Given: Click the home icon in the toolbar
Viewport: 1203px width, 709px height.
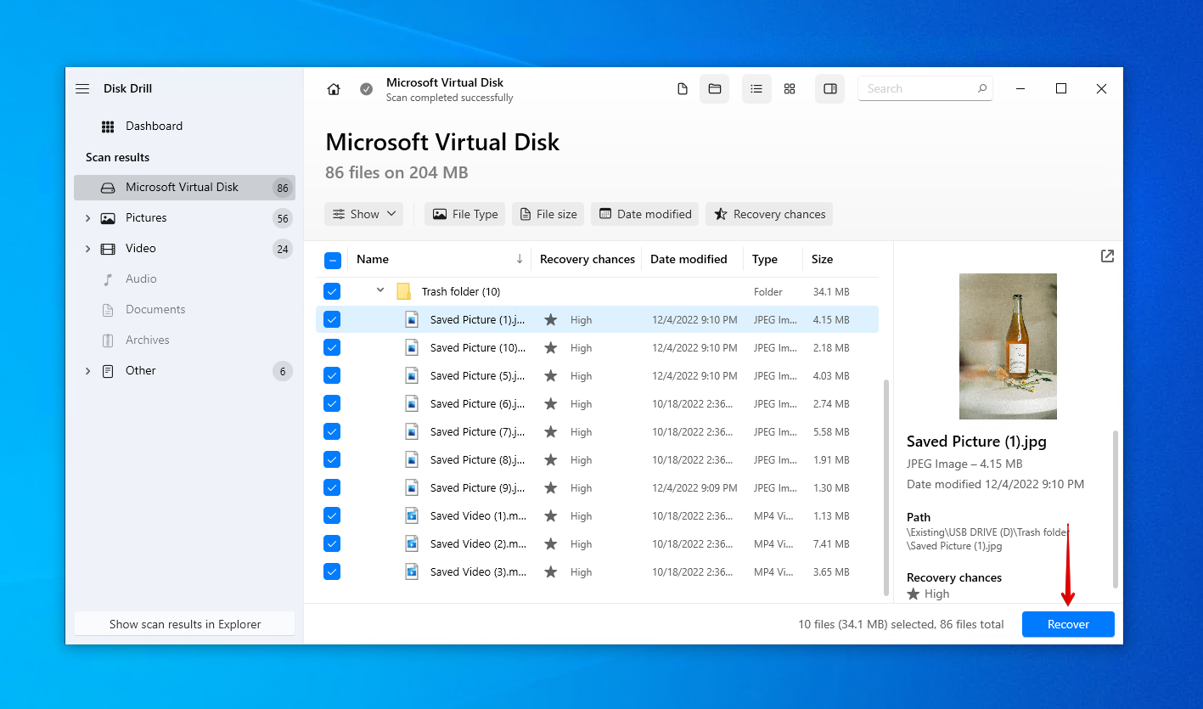Looking at the screenshot, I should point(333,88).
